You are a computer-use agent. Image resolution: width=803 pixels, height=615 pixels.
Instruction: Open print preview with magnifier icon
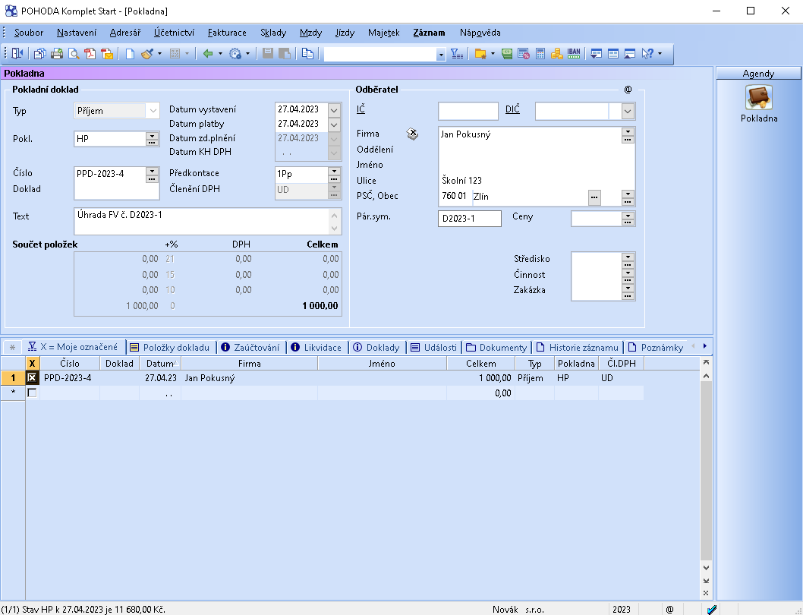click(74, 53)
